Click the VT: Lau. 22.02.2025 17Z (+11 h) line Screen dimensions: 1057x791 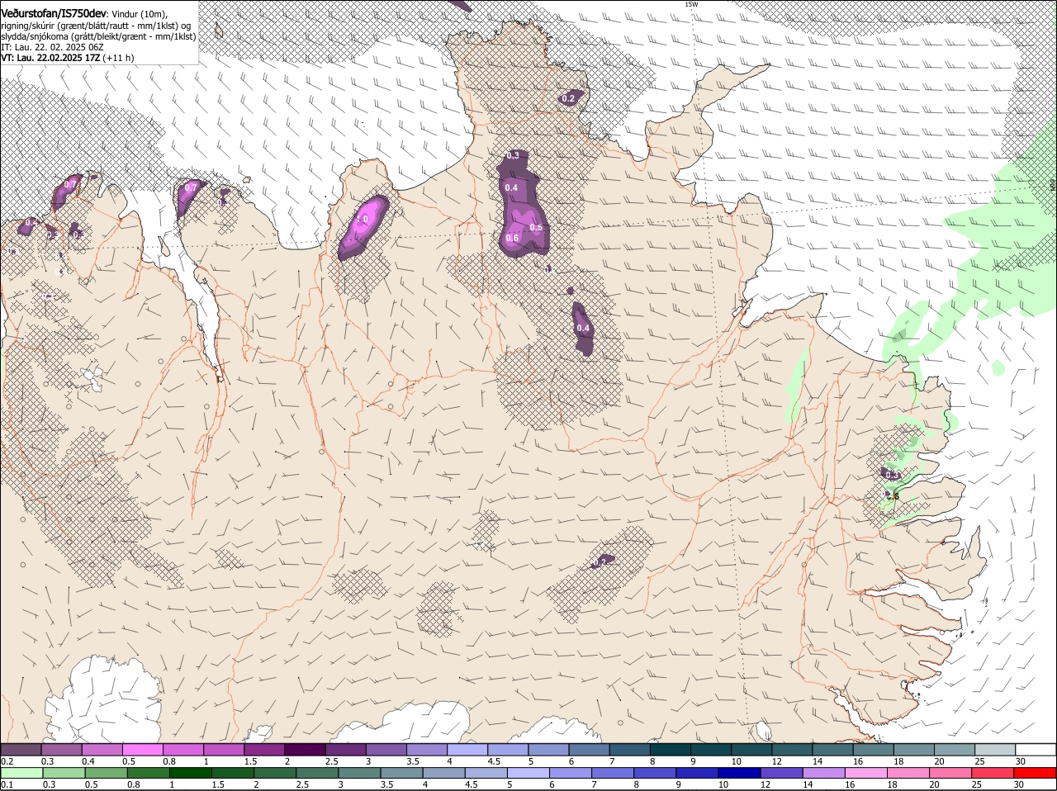(68, 58)
